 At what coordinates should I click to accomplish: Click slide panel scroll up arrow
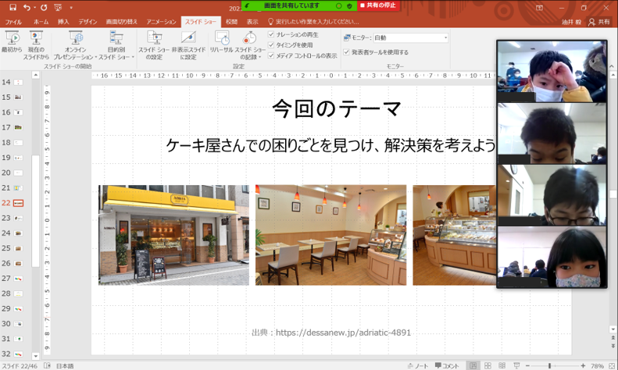(35, 75)
